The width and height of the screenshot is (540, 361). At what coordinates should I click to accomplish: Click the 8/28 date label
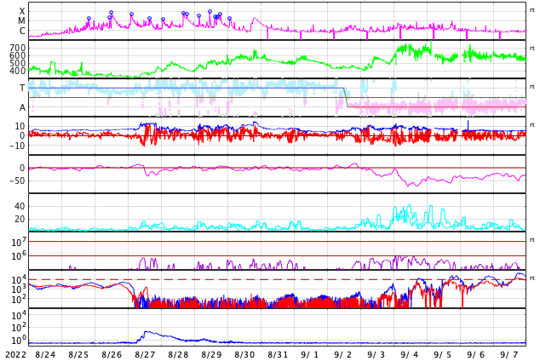click(x=178, y=354)
